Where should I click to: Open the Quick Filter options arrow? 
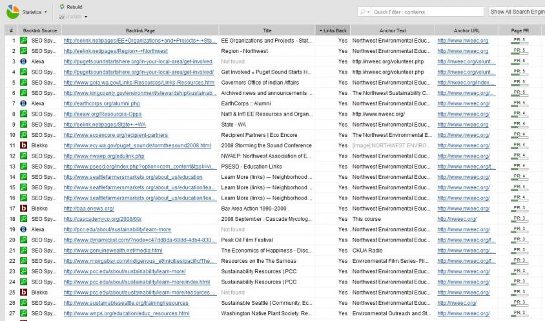pos(369,12)
